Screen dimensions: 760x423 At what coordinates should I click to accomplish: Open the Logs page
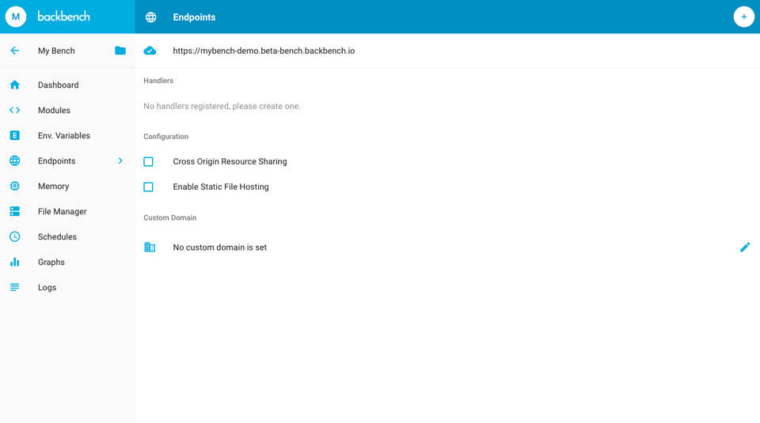click(x=47, y=287)
